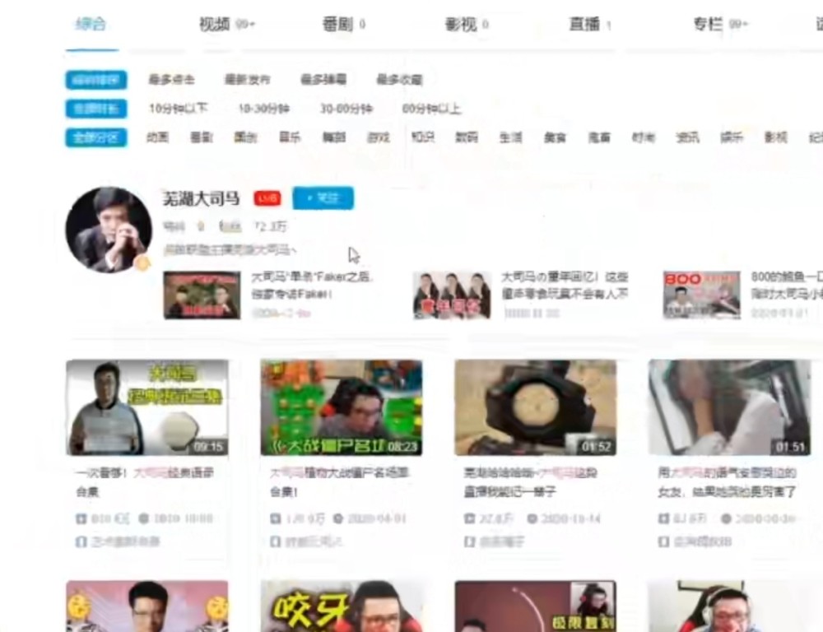This screenshot has width=823, height=632.
Task: Open 芜湖大司马's round profile avatar
Action: [x=109, y=230]
